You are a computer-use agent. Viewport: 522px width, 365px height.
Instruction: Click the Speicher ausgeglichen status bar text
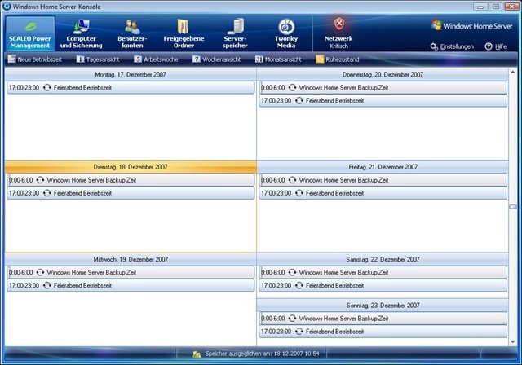coord(262,354)
